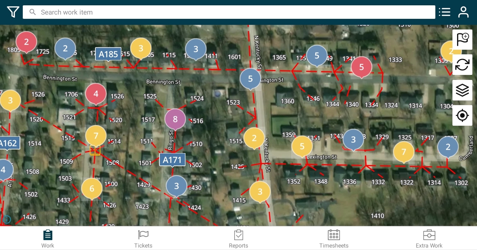Open the Extra Work tab
The width and height of the screenshot is (477, 250).
pyautogui.click(x=429, y=239)
